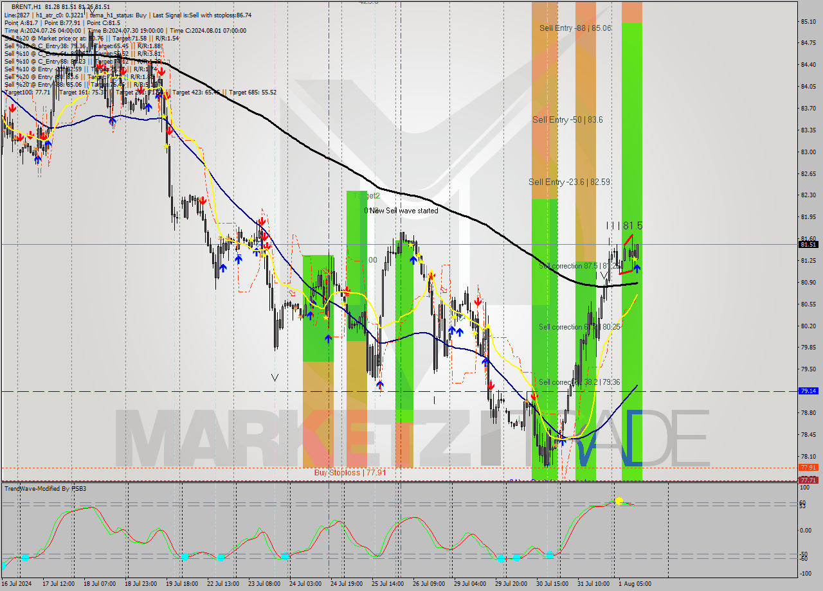Click the 'Sell correction 38.2 | 79.36' label
The image size is (823, 591).
click(579, 382)
